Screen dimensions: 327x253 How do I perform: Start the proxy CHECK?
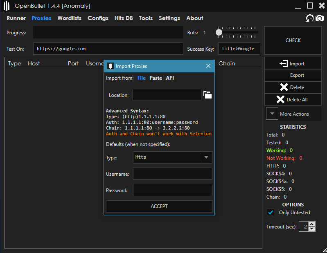click(293, 40)
